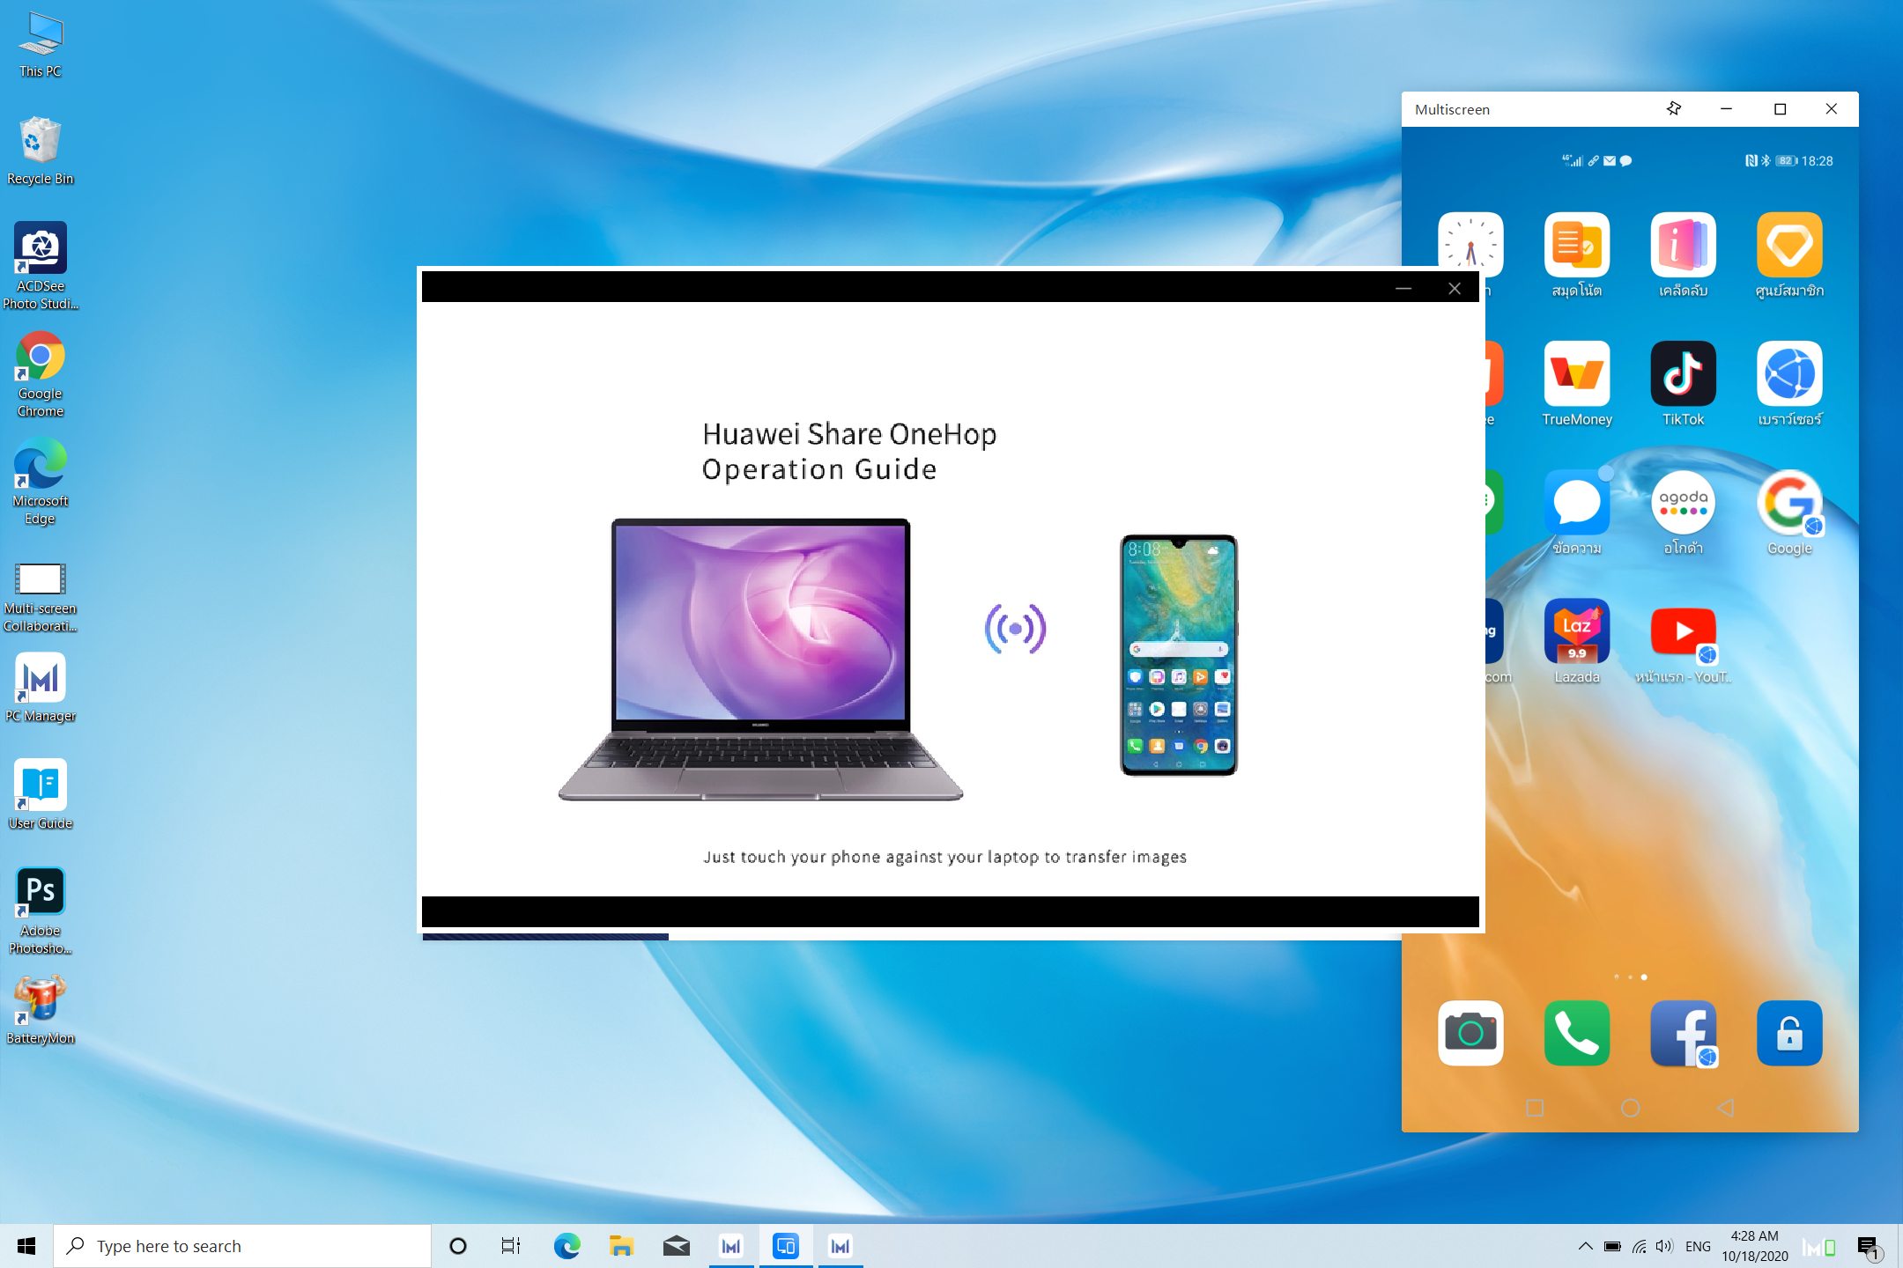Open Cortana from the taskbar
This screenshot has height=1268, width=1903.
[x=457, y=1246]
